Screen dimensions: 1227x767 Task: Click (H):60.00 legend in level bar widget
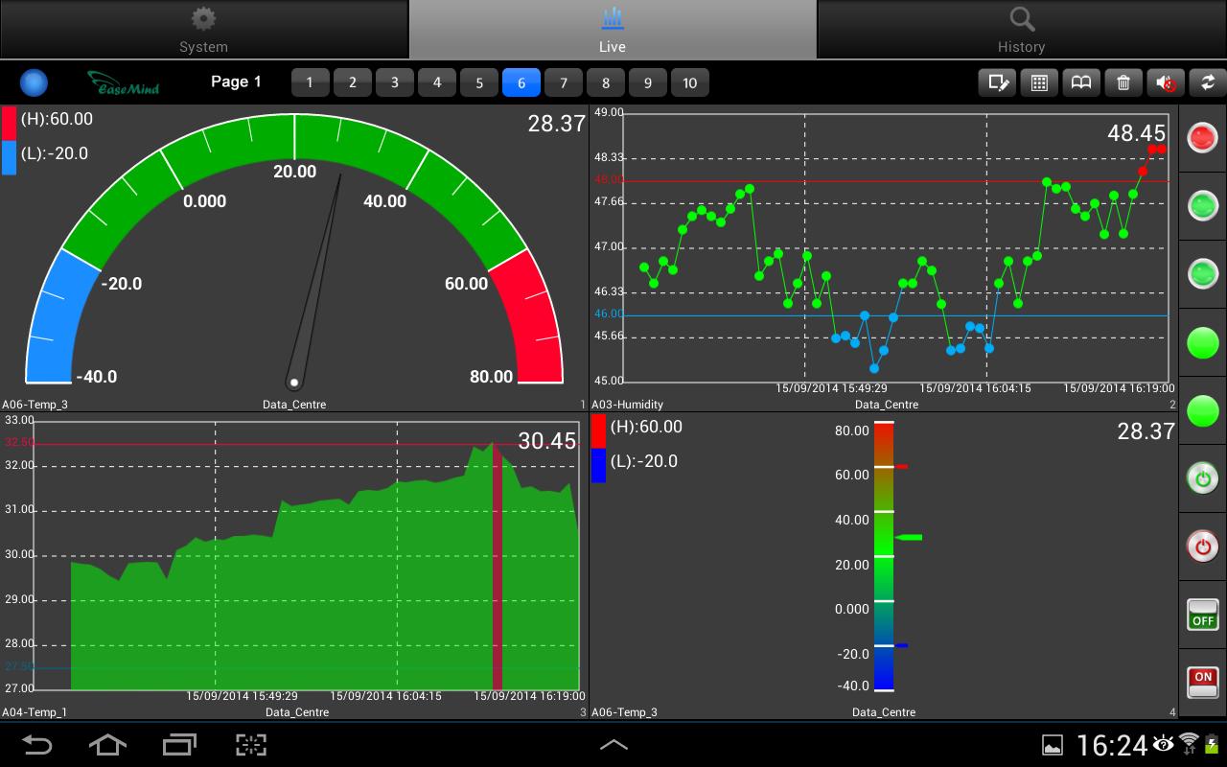click(646, 427)
